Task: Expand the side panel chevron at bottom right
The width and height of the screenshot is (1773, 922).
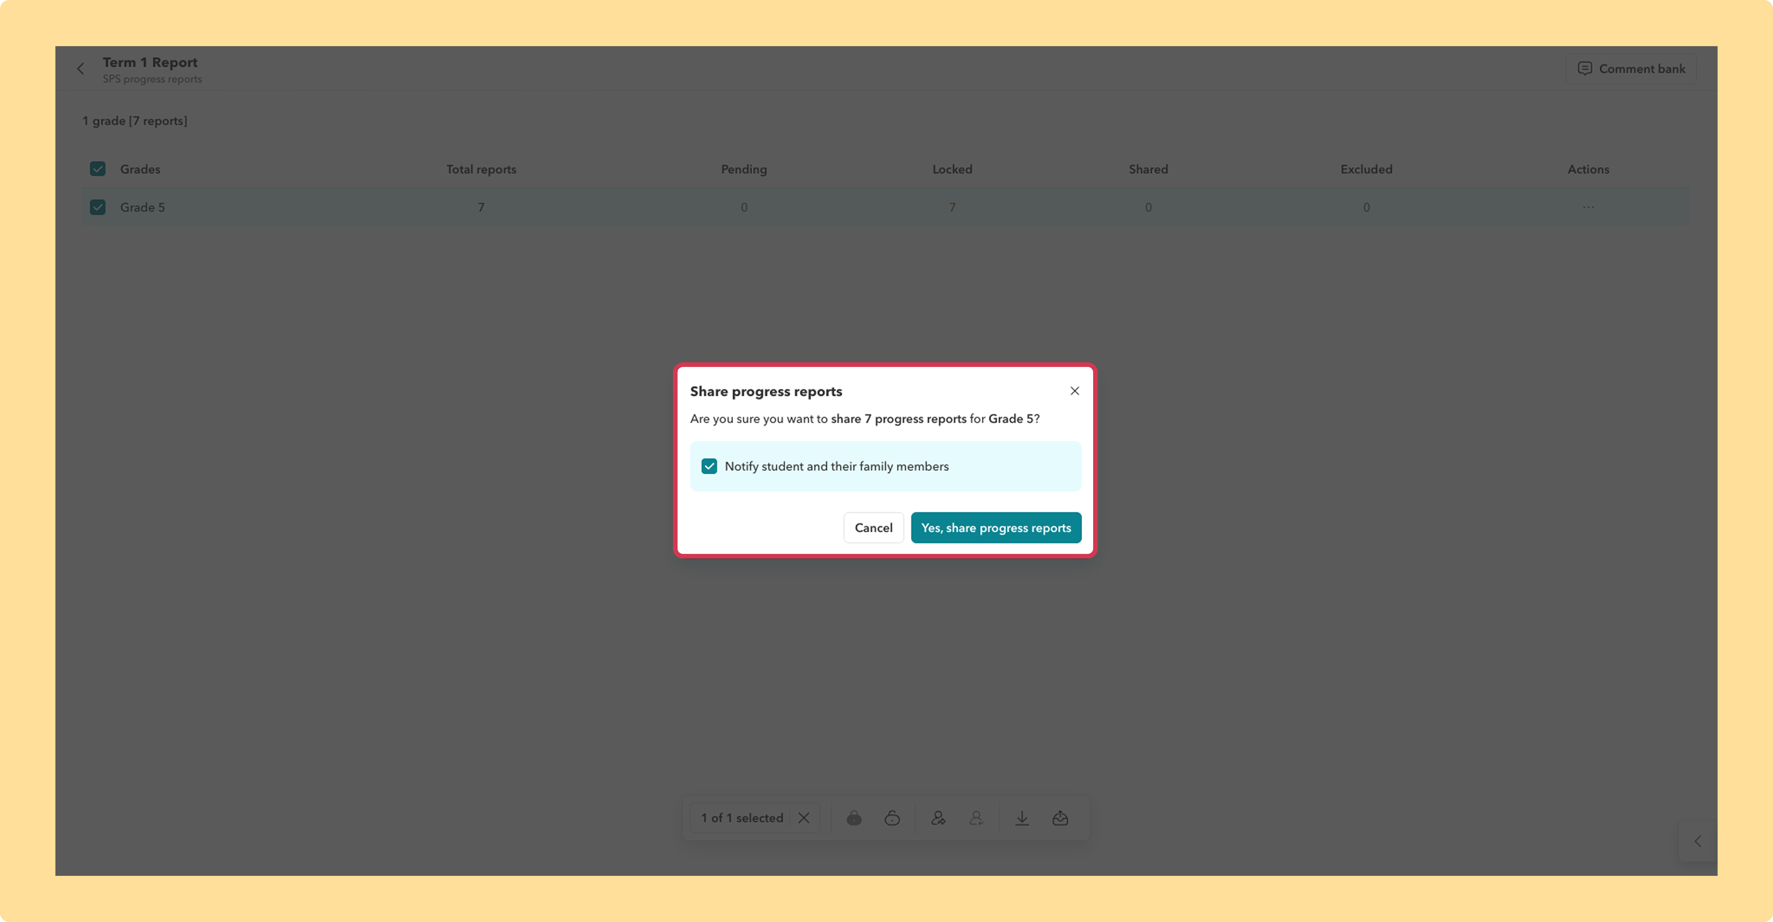Action: (x=1697, y=842)
